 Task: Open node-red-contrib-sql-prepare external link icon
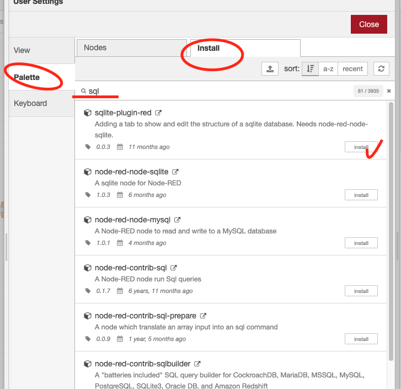[203, 316]
